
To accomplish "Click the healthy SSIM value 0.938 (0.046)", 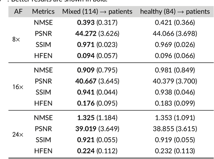I will pos(175,92).
